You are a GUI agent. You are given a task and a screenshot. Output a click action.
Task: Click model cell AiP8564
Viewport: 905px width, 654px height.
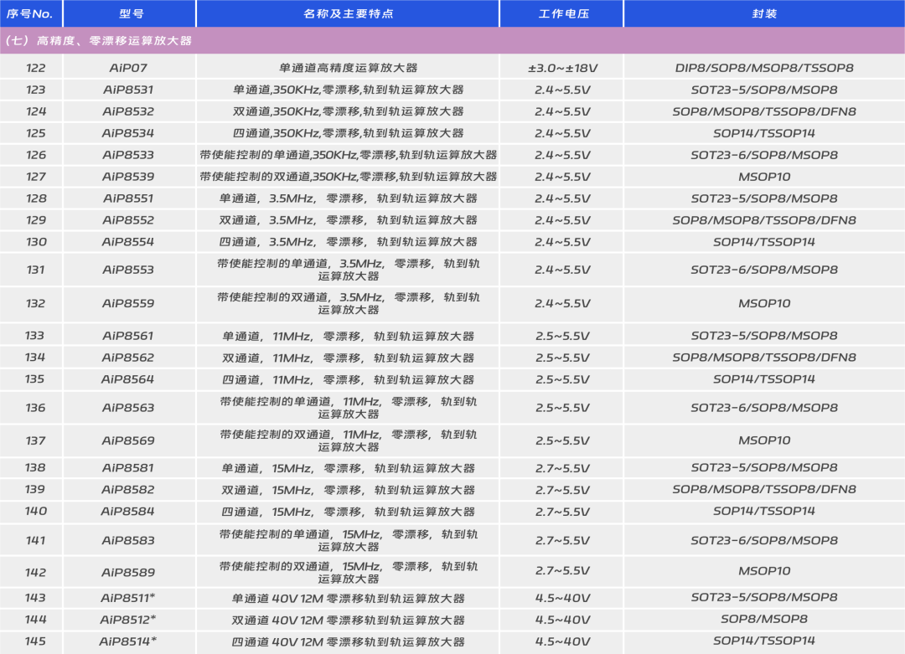(128, 379)
